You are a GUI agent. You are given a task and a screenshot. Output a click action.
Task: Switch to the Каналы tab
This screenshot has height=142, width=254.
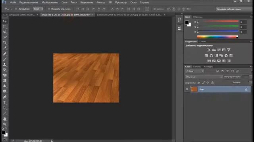tap(197, 67)
